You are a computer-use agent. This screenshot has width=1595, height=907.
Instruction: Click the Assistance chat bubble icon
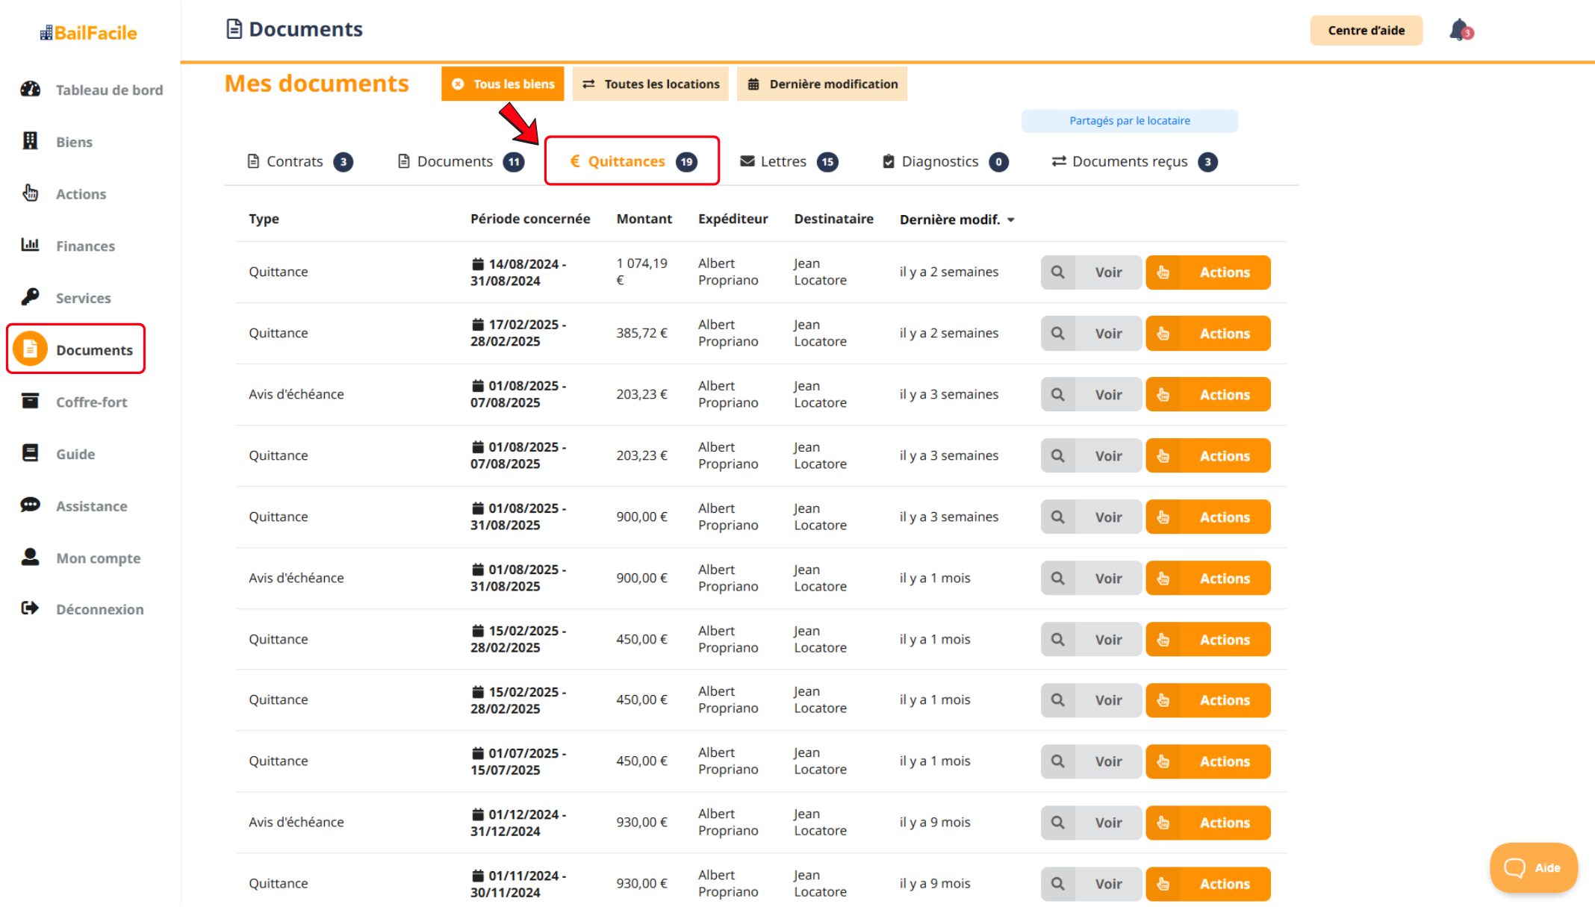click(x=30, y=505)
